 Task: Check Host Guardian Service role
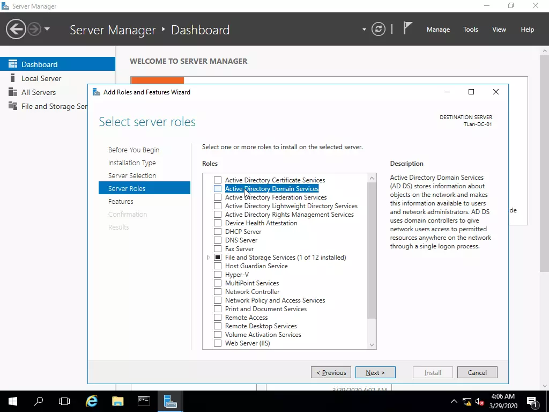click(x=218, y=266)
